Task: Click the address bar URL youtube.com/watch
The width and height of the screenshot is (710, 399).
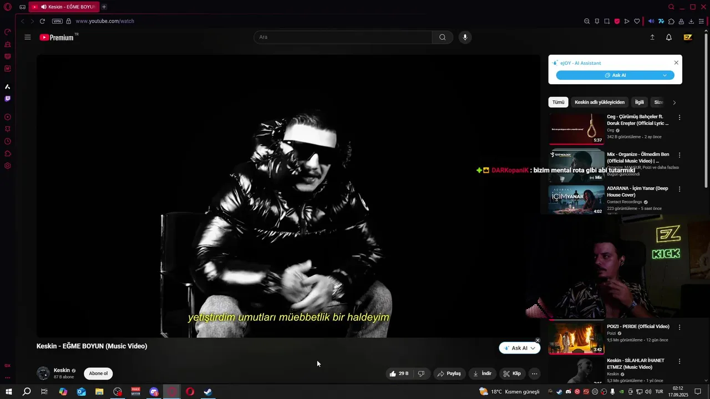Action: click(105, 21)
